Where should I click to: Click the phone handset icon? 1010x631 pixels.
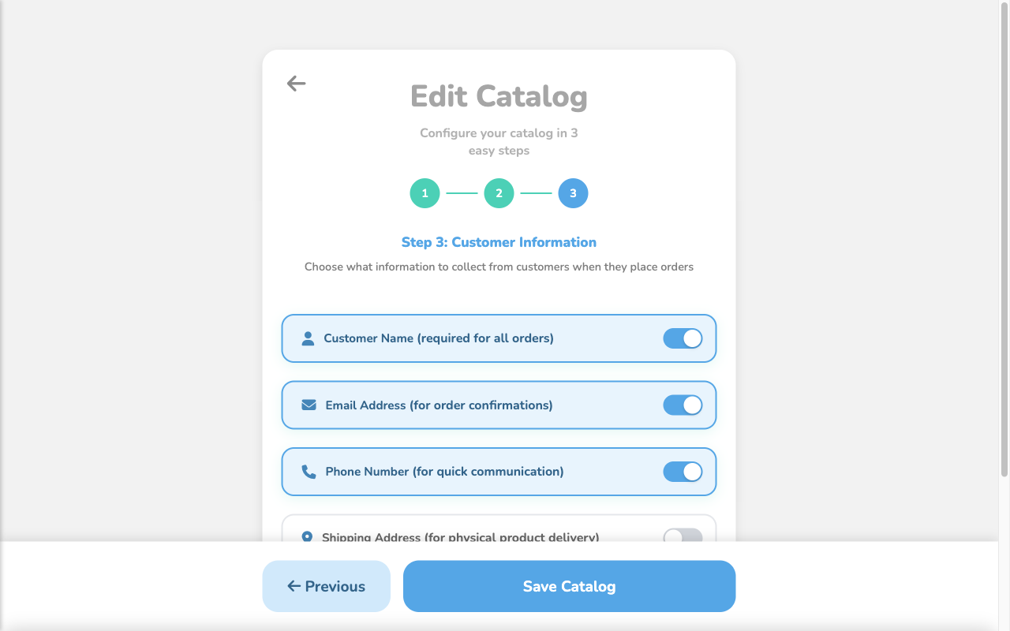(x=309, y=472)
